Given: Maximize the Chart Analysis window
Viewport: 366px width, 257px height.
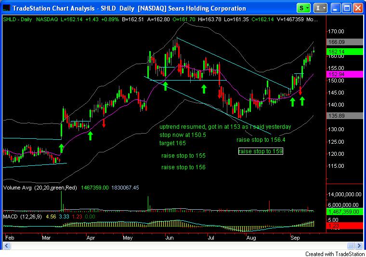Looking at the screenshot, I should [347, 8].
